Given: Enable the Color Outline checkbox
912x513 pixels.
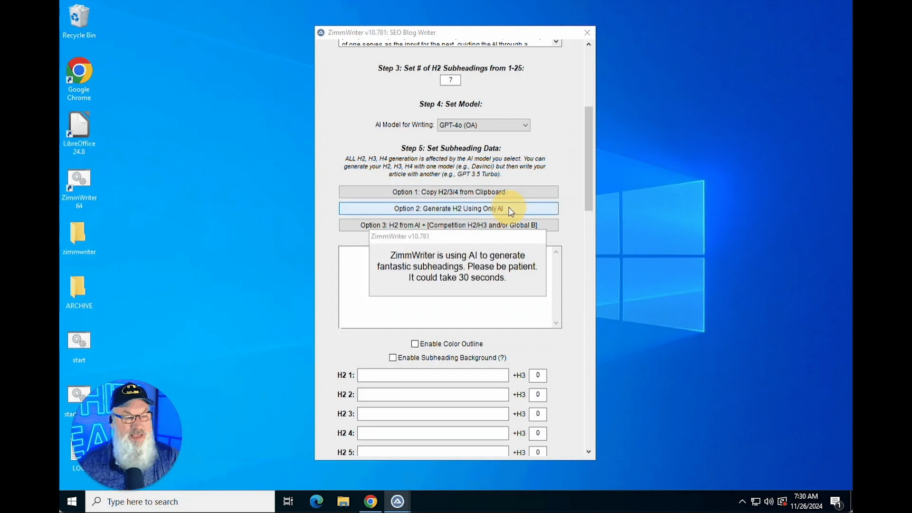Looking at the screenshot, I should coord(415,344).
